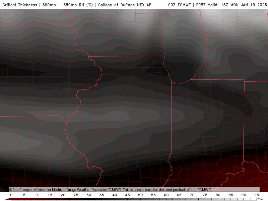The image size is (268, 201).
Task: Click the colorbar label "5"
Action: pos(24,195)
